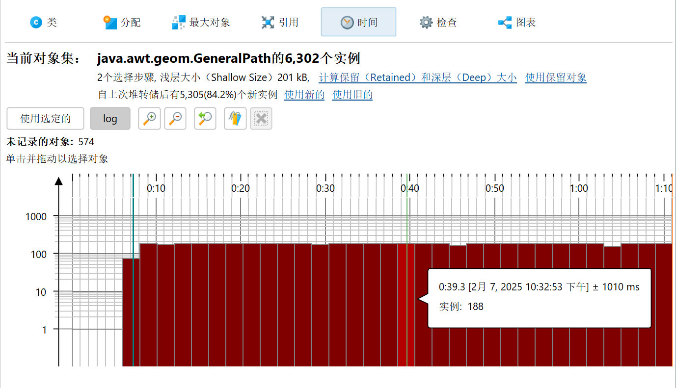
Task: Switch to the 图表 (Graph) tab
Action: 516,22
